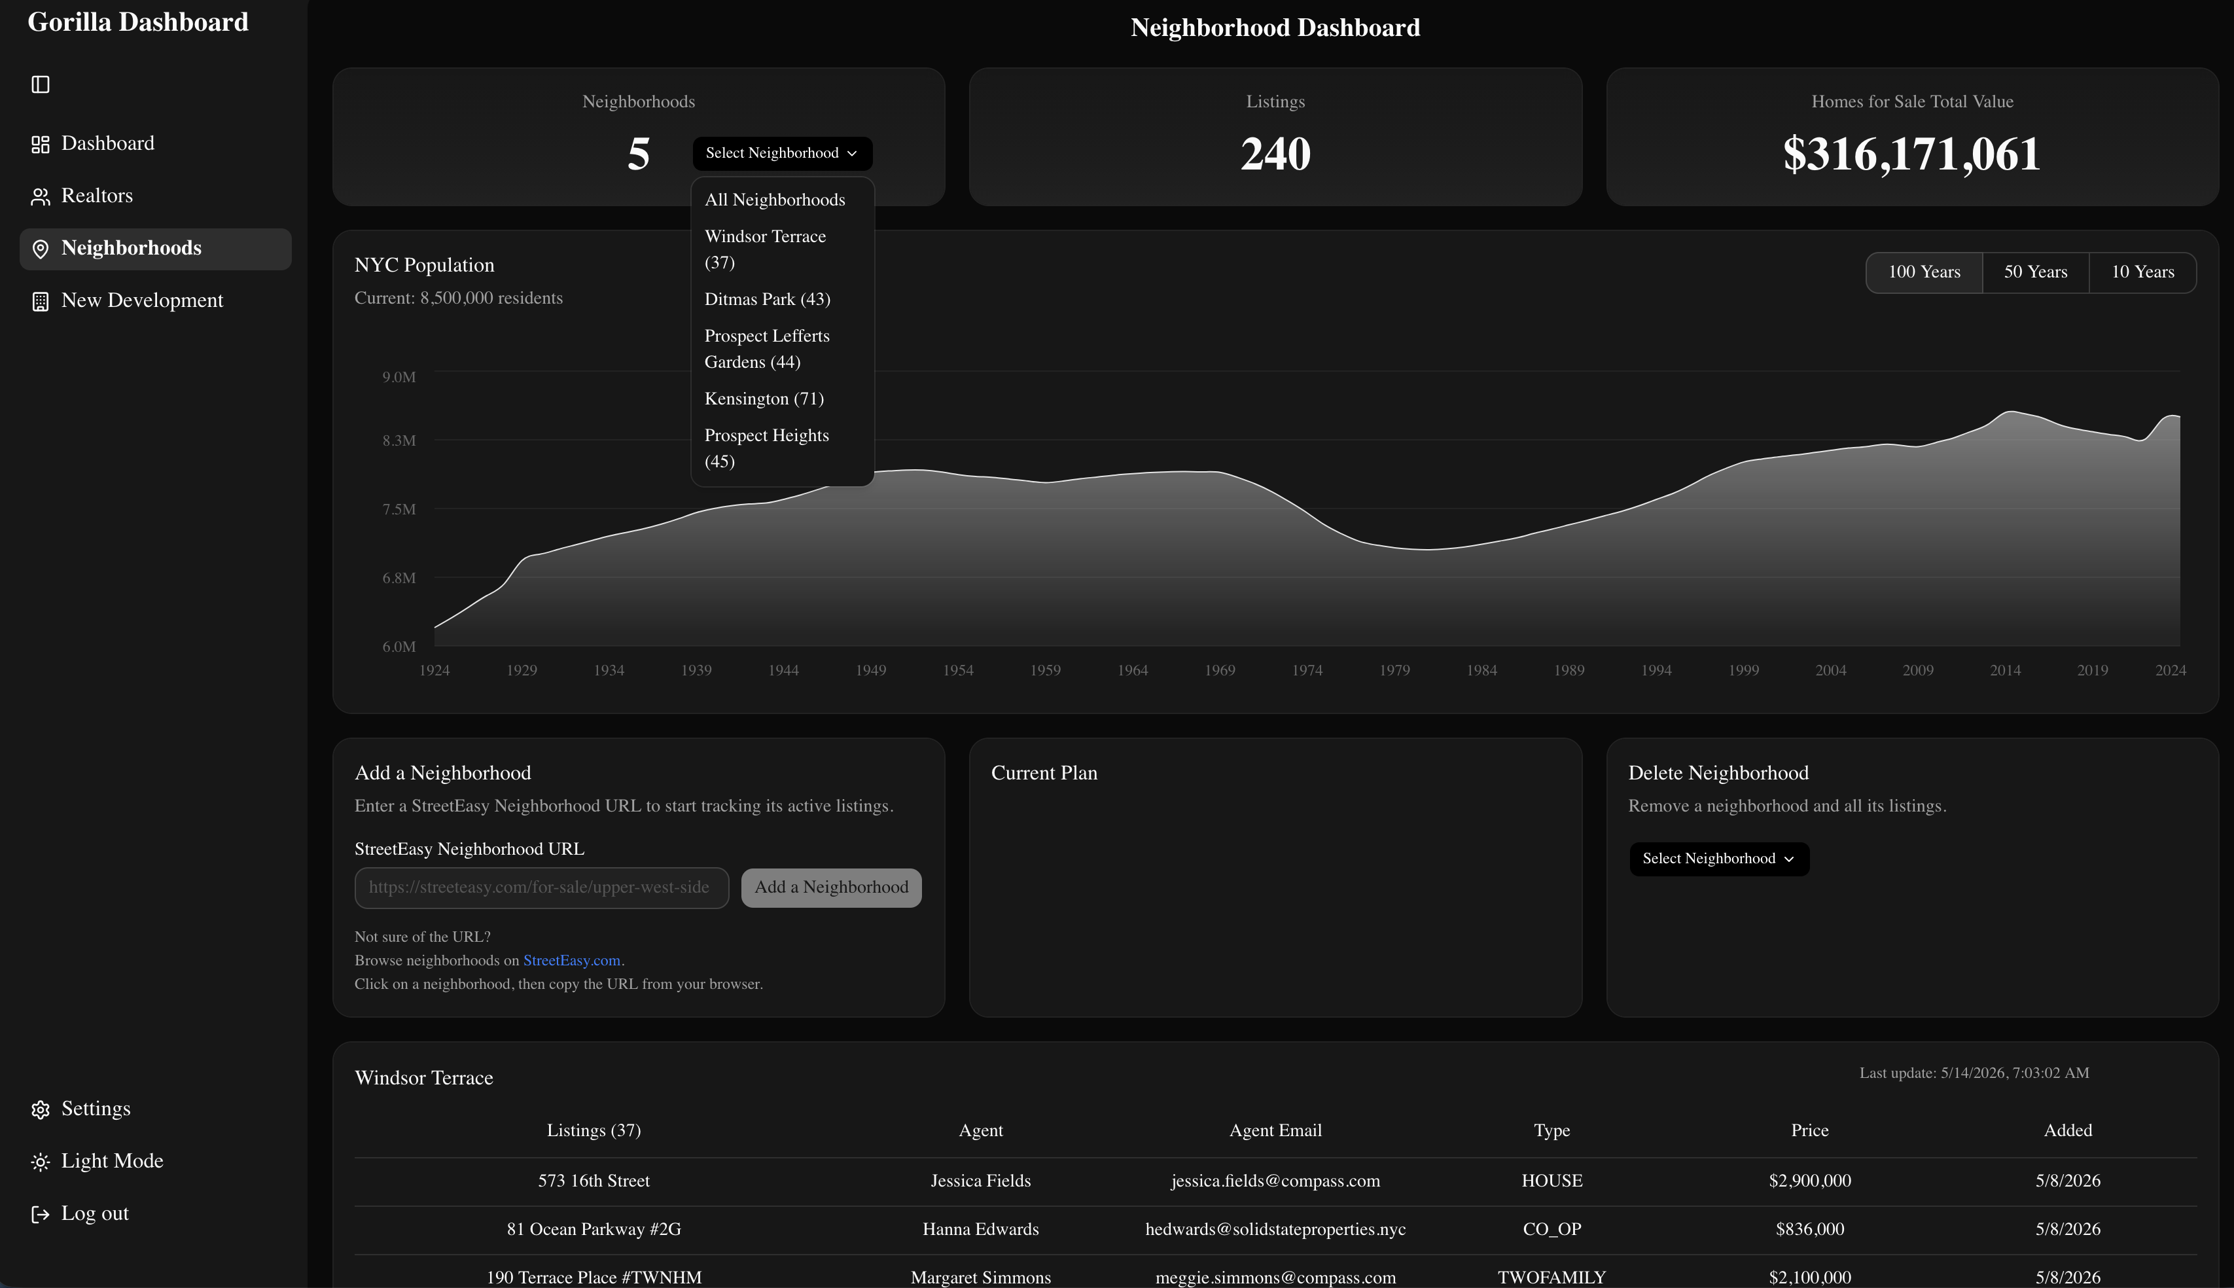The height and width of the screenshot is (1288, 2234).
Task: Click the Type column header
Action: tap(1551, 1130)
